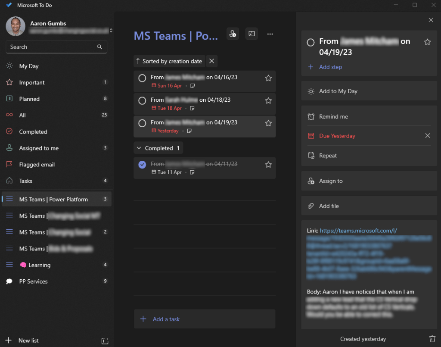Open the account switcher chevron under Aaron Gumbs

pos(111,30)
